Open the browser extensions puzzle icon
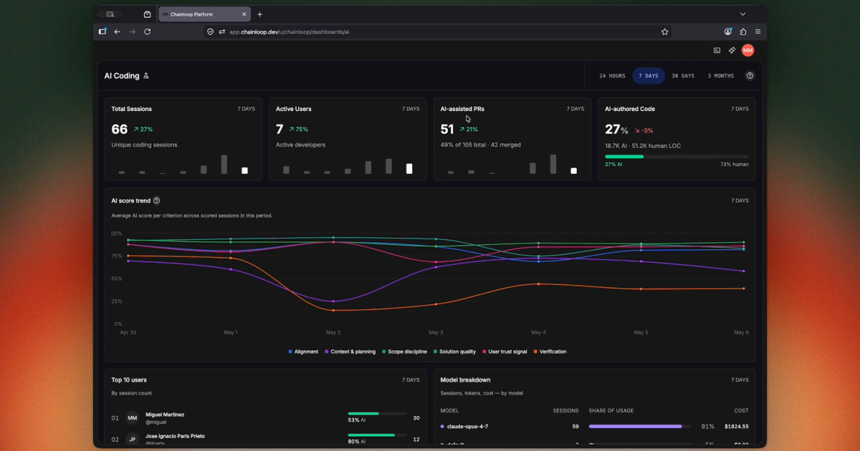Screen dimensions: 860x451 [743, 31]
